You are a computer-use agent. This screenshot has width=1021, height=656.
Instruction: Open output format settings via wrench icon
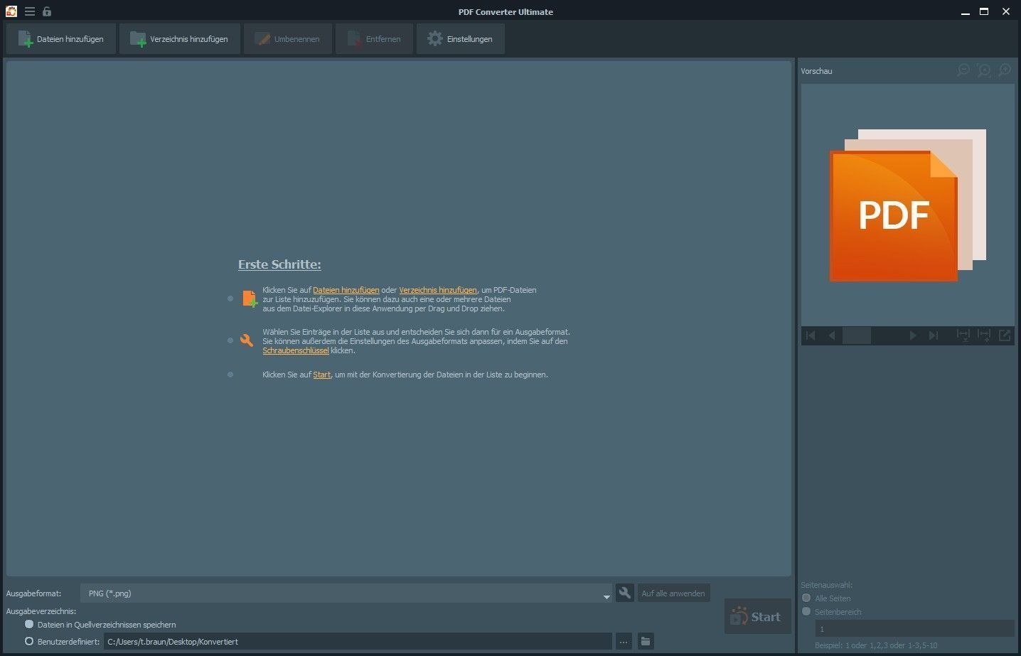point(624,593)
